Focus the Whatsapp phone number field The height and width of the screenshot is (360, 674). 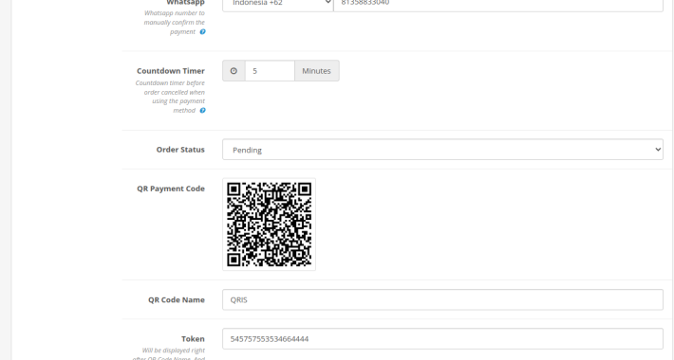pos(498,5)
